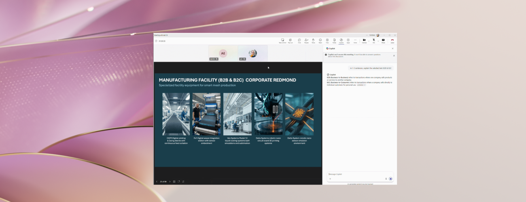Click the pop-out slide icon in slide controls
526x202 pixels.
point(179,181)
